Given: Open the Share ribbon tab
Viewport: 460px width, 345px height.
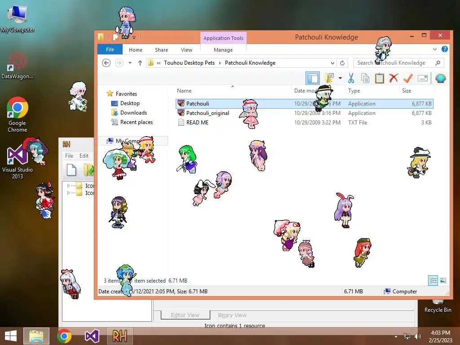Looking at the screenshot, I should point(161,50).
